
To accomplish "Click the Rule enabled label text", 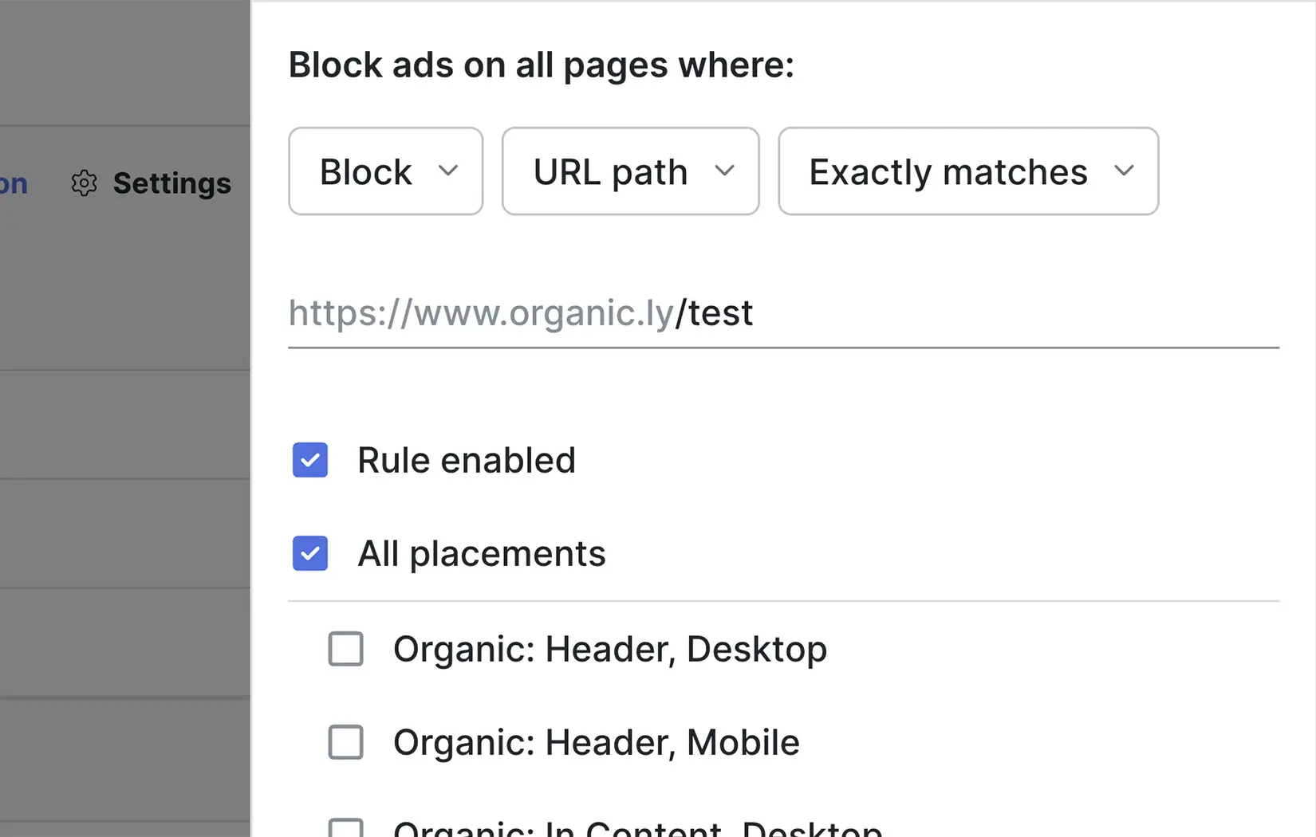I will pyautogui.click(x=466, y=460).
